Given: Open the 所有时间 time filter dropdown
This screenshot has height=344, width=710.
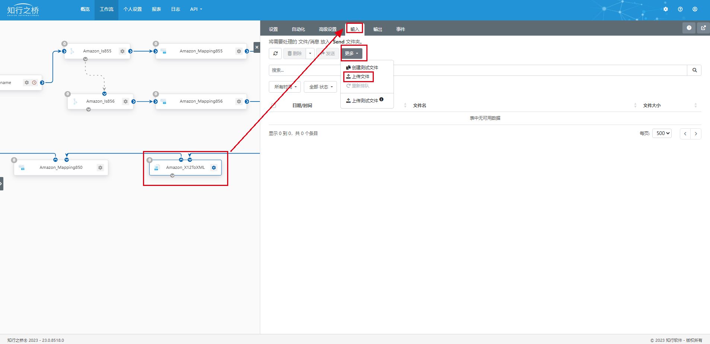Looking at the screenshot, I should tap(285, 87).
